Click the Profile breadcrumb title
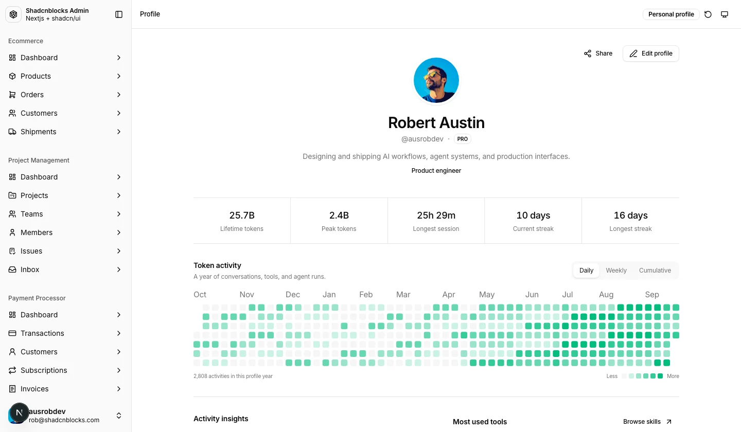Image resolution: width=741 pixels, height=432 pixels. [x=150, y=14]
